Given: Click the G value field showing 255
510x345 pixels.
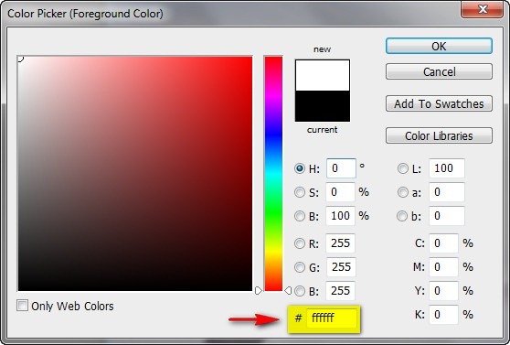Looking at the screenshot, I should click(x=341, y=267).
